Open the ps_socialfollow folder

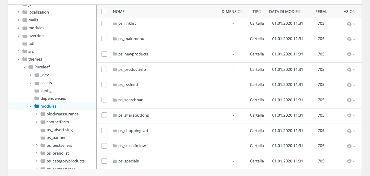pyautogui.click(x=132, y=146)
